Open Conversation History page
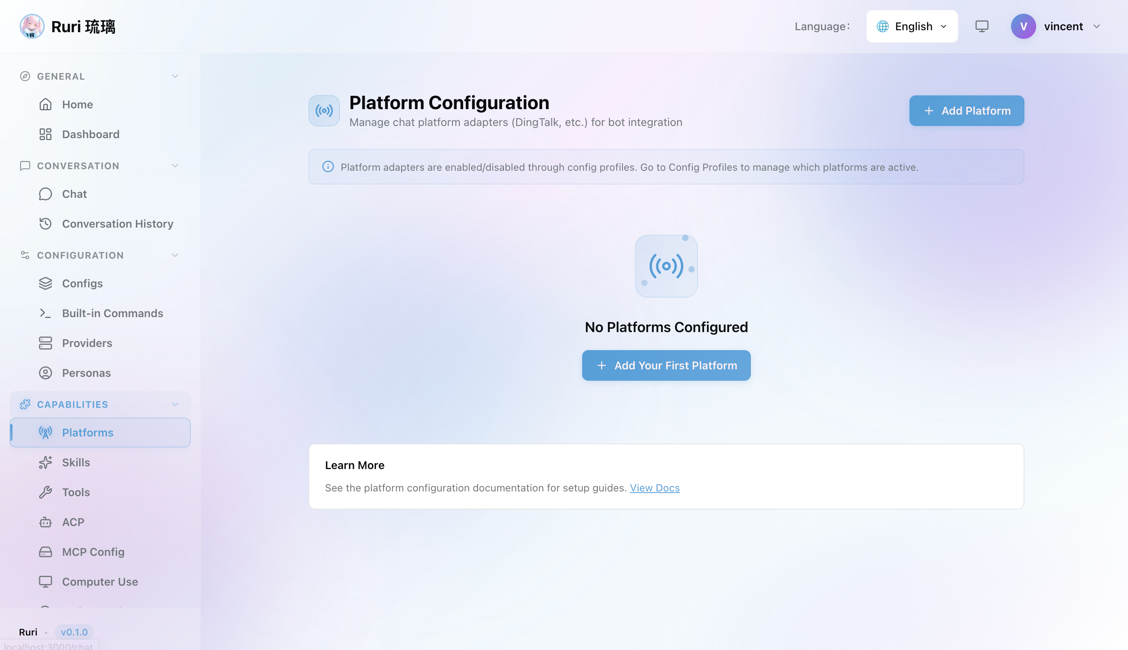 coord(100,224)
